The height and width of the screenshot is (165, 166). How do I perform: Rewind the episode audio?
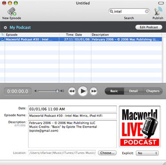(72, 91)
